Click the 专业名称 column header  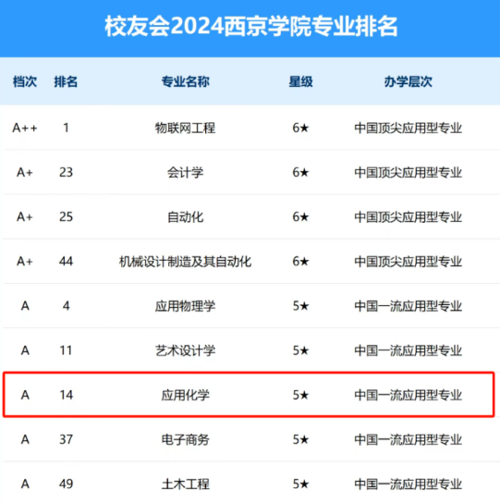pyautogui.click(x=186, y=81)
